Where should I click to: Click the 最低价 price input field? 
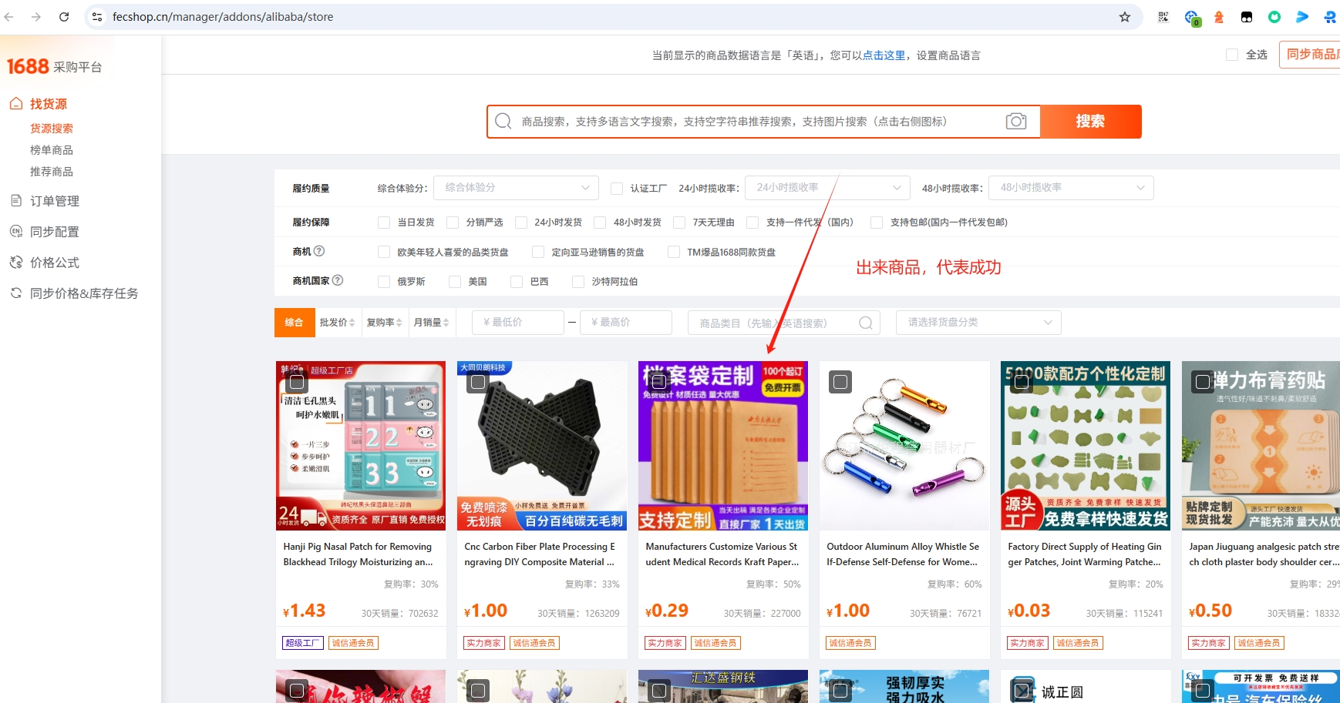517,323
